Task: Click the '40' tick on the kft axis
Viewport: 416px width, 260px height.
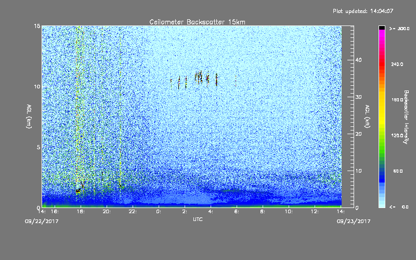Action: point(358,60)
